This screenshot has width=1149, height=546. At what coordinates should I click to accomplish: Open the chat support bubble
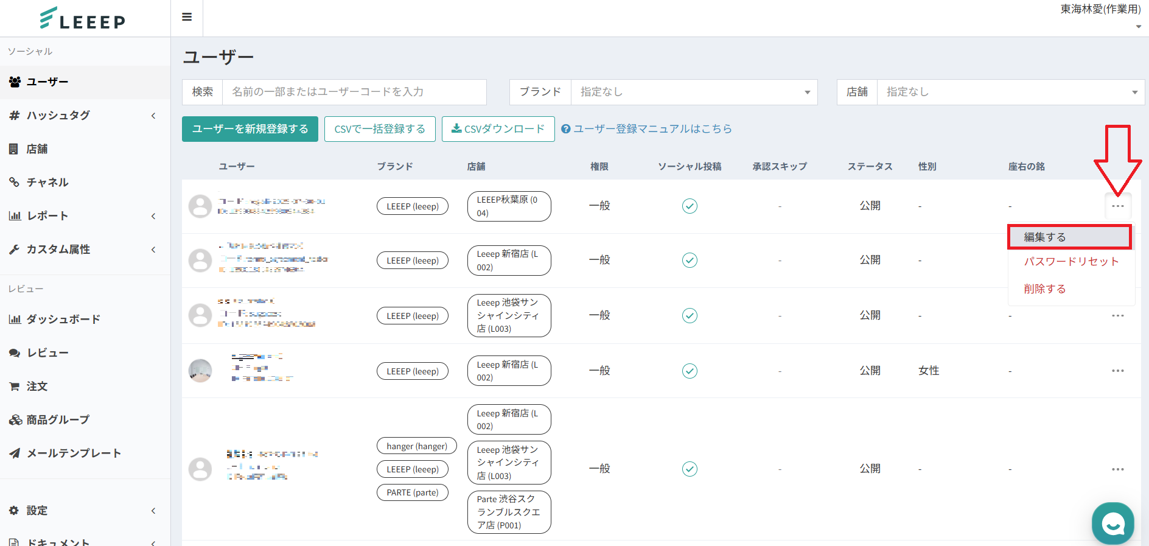click(1112, 523)
